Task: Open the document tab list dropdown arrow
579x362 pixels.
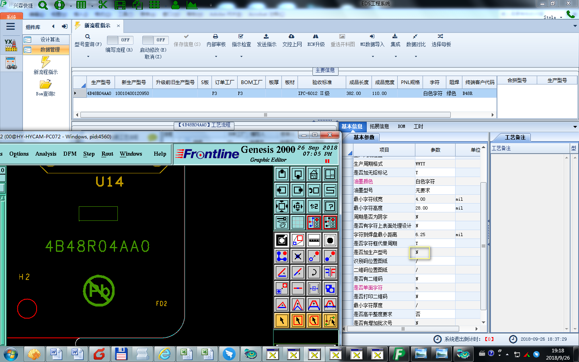Action: pyautogui.click(x=575, y=26)
